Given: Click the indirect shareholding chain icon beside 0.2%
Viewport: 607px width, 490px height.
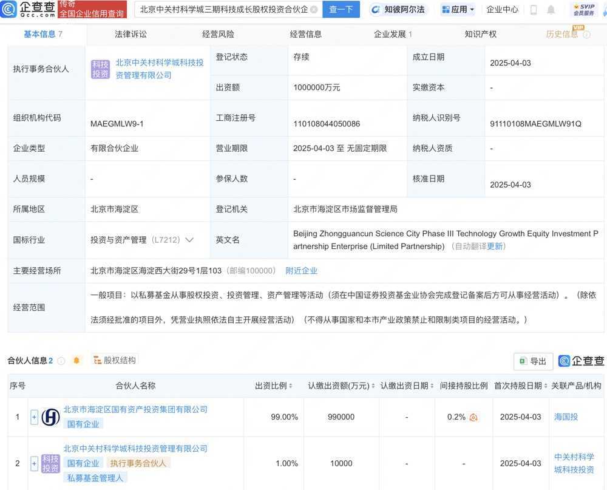Looking at the screenshot, I should [473, 417].
